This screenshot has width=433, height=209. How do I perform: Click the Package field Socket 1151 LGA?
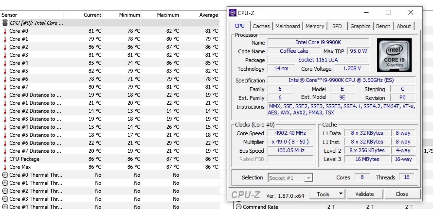(319, 60)
